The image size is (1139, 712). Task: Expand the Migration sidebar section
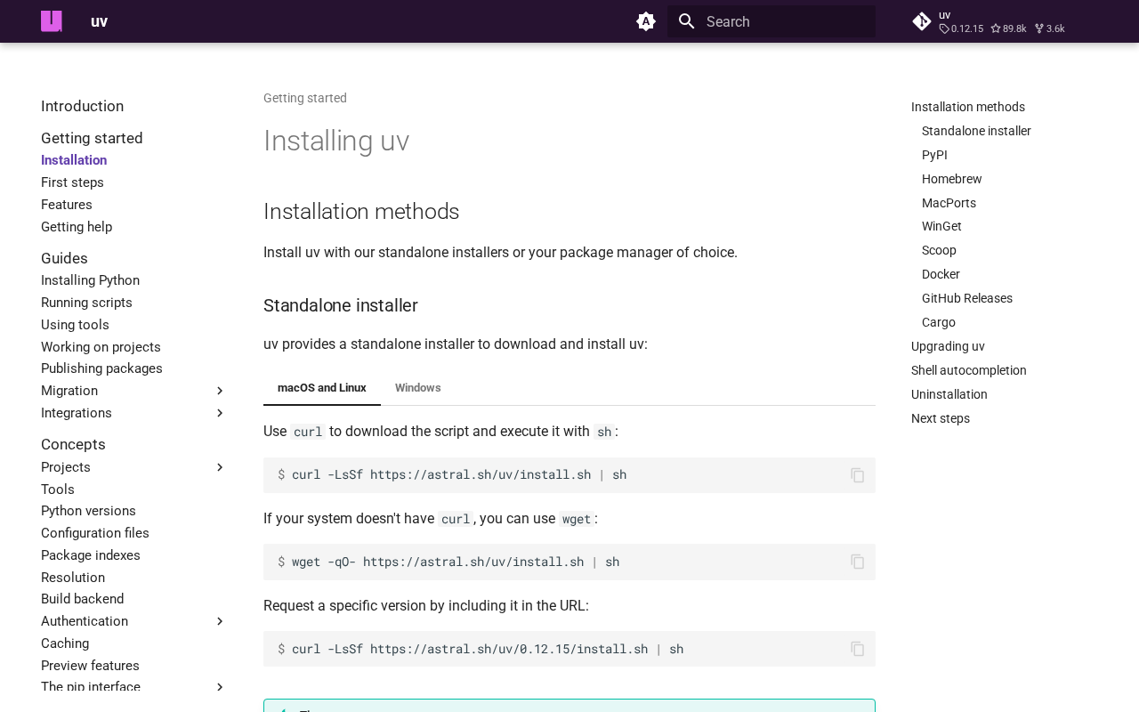tap(220, 391)
